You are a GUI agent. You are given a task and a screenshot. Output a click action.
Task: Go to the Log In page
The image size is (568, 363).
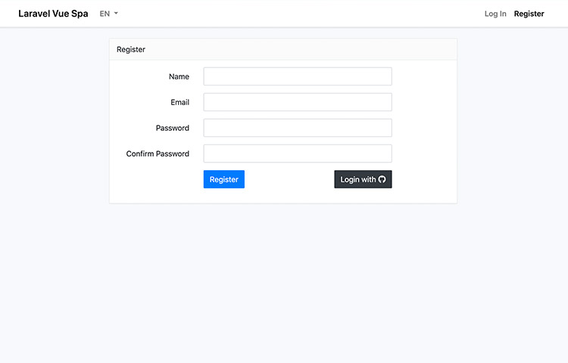click(495, 14)
